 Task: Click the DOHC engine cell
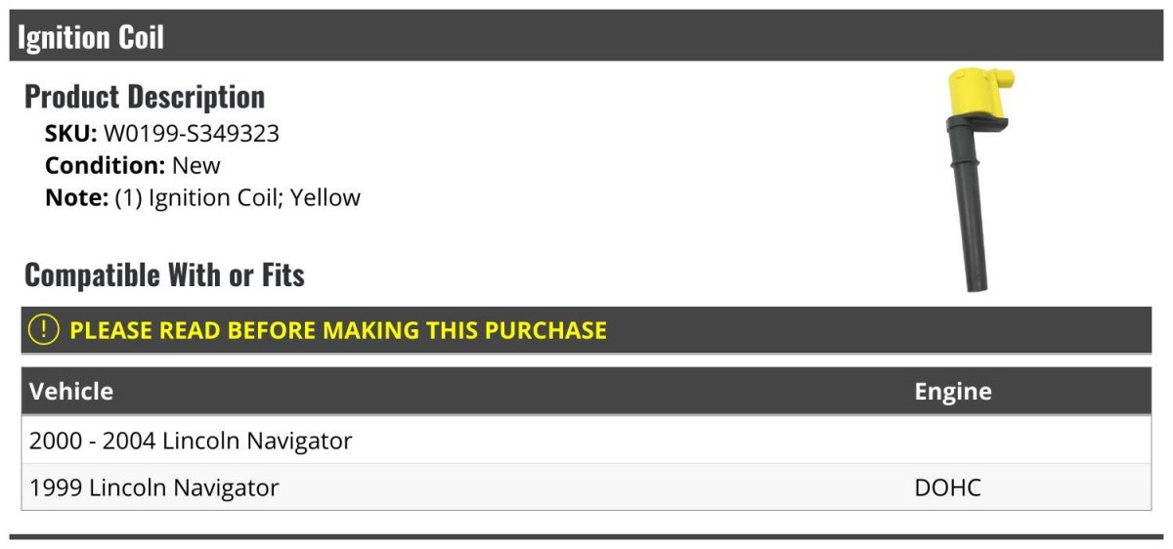[x=947, y=487]
